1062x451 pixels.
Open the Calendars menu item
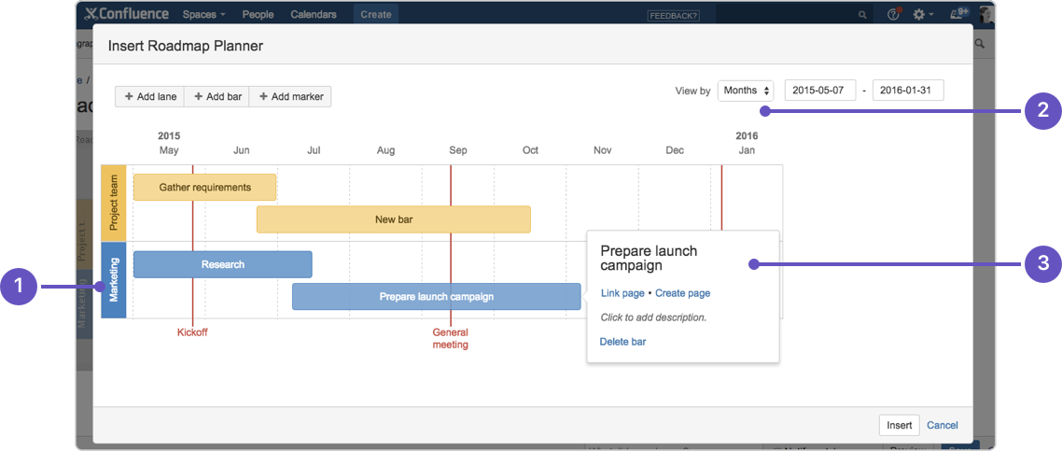point(314,15)
